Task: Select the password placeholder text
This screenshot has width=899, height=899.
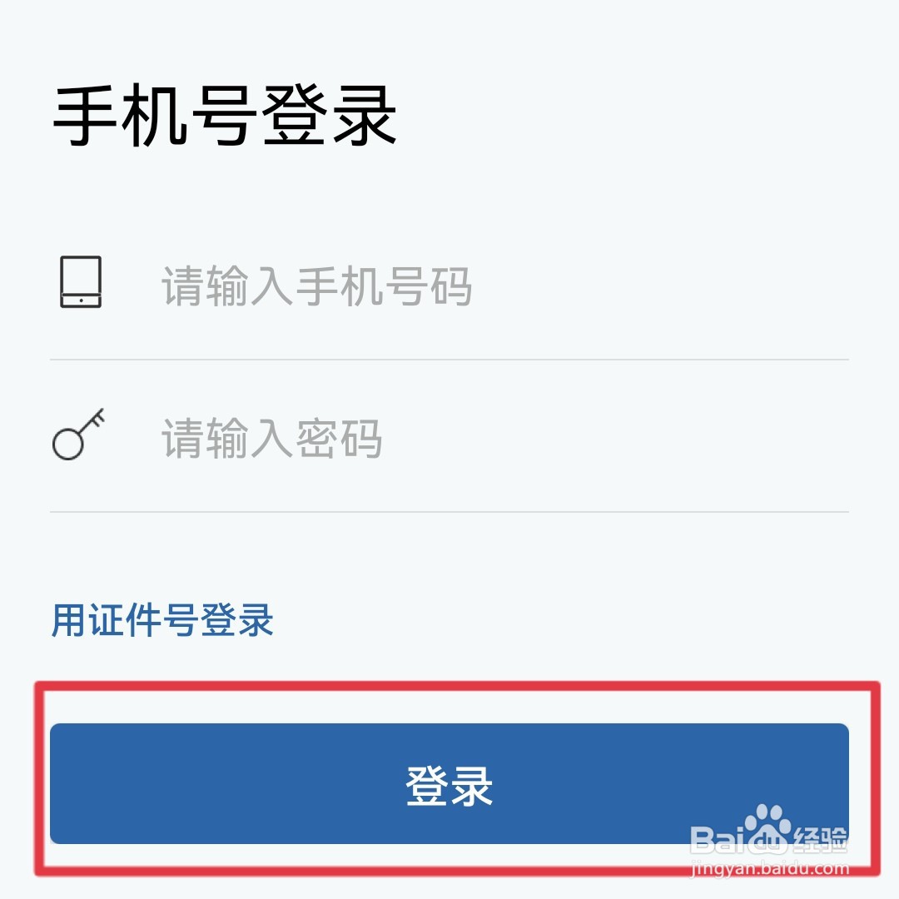Action: [271, 438]
